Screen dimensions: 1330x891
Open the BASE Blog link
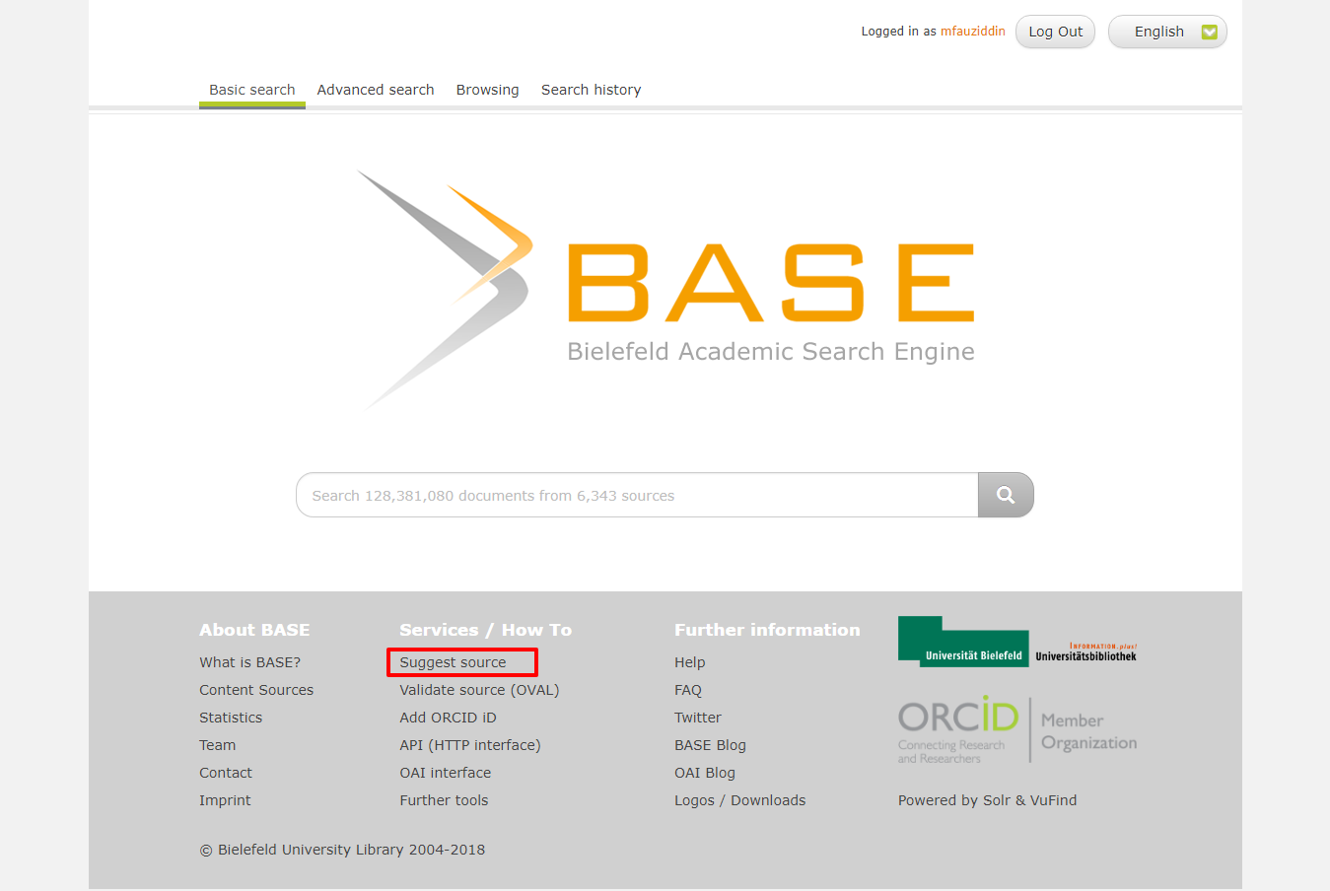click(x=710, y=745)
